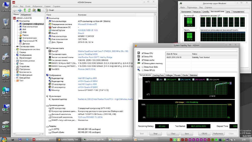Expand the Системная плата tree node

(15, 46)
